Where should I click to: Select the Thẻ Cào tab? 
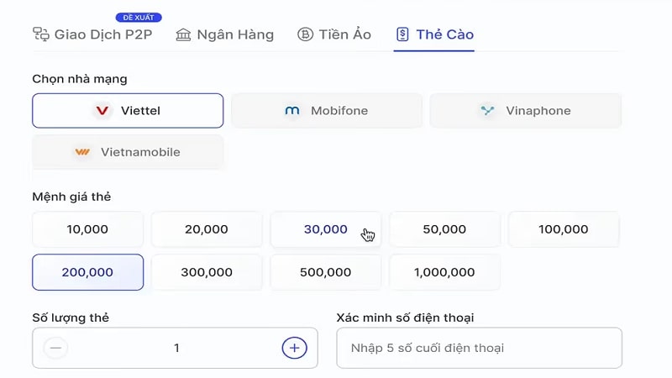pos(434,34)
